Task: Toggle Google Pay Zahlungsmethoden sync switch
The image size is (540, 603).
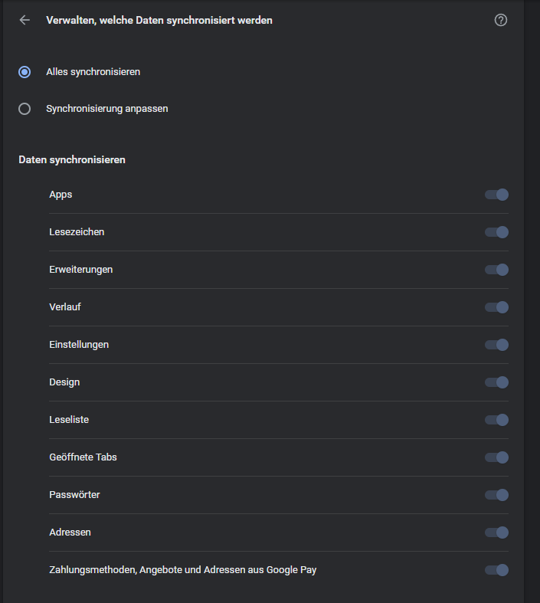Action: coord(496,570)
